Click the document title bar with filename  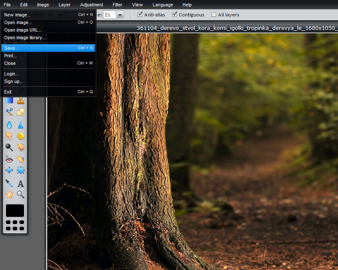217,28
